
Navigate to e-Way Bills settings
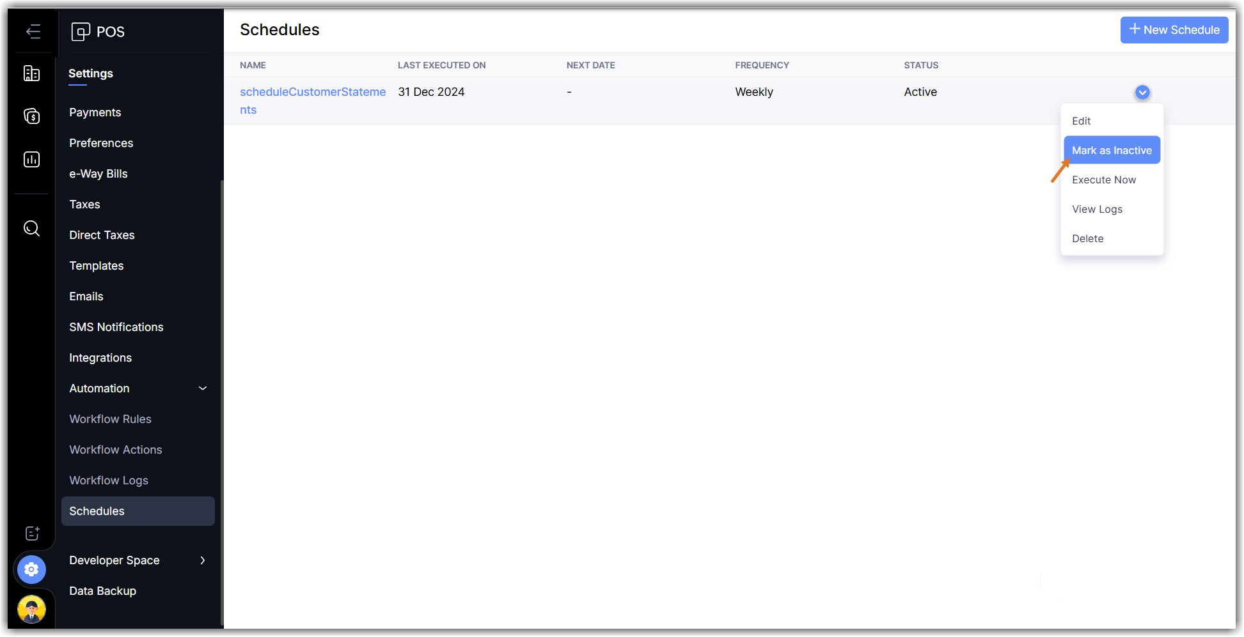(x=98, y=174)
